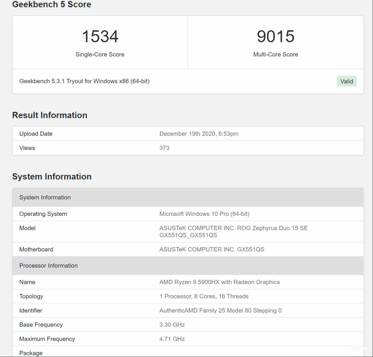Click the Model row label
This screenshot has width=373, height=357.
pyautogui.click(x=27, y=228)
